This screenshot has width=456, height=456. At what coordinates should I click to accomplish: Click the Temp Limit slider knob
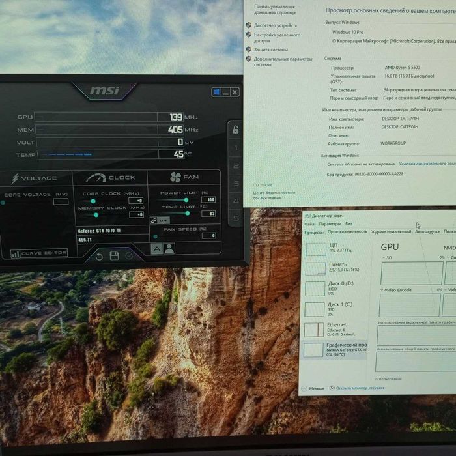point(188,214)
